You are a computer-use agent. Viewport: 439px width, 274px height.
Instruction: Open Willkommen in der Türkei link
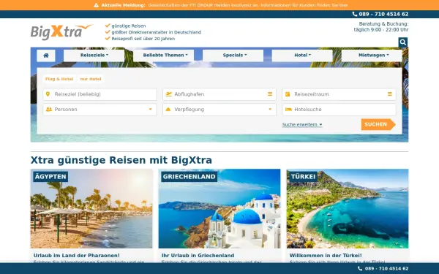(326, 256)
